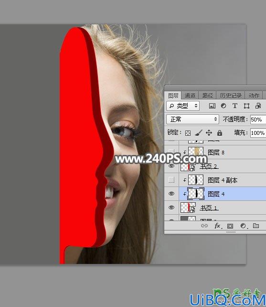This screenshot has width=266, height=307.
Task: Open the 类型 filter type dropdown
Action: tap(183, 106)
